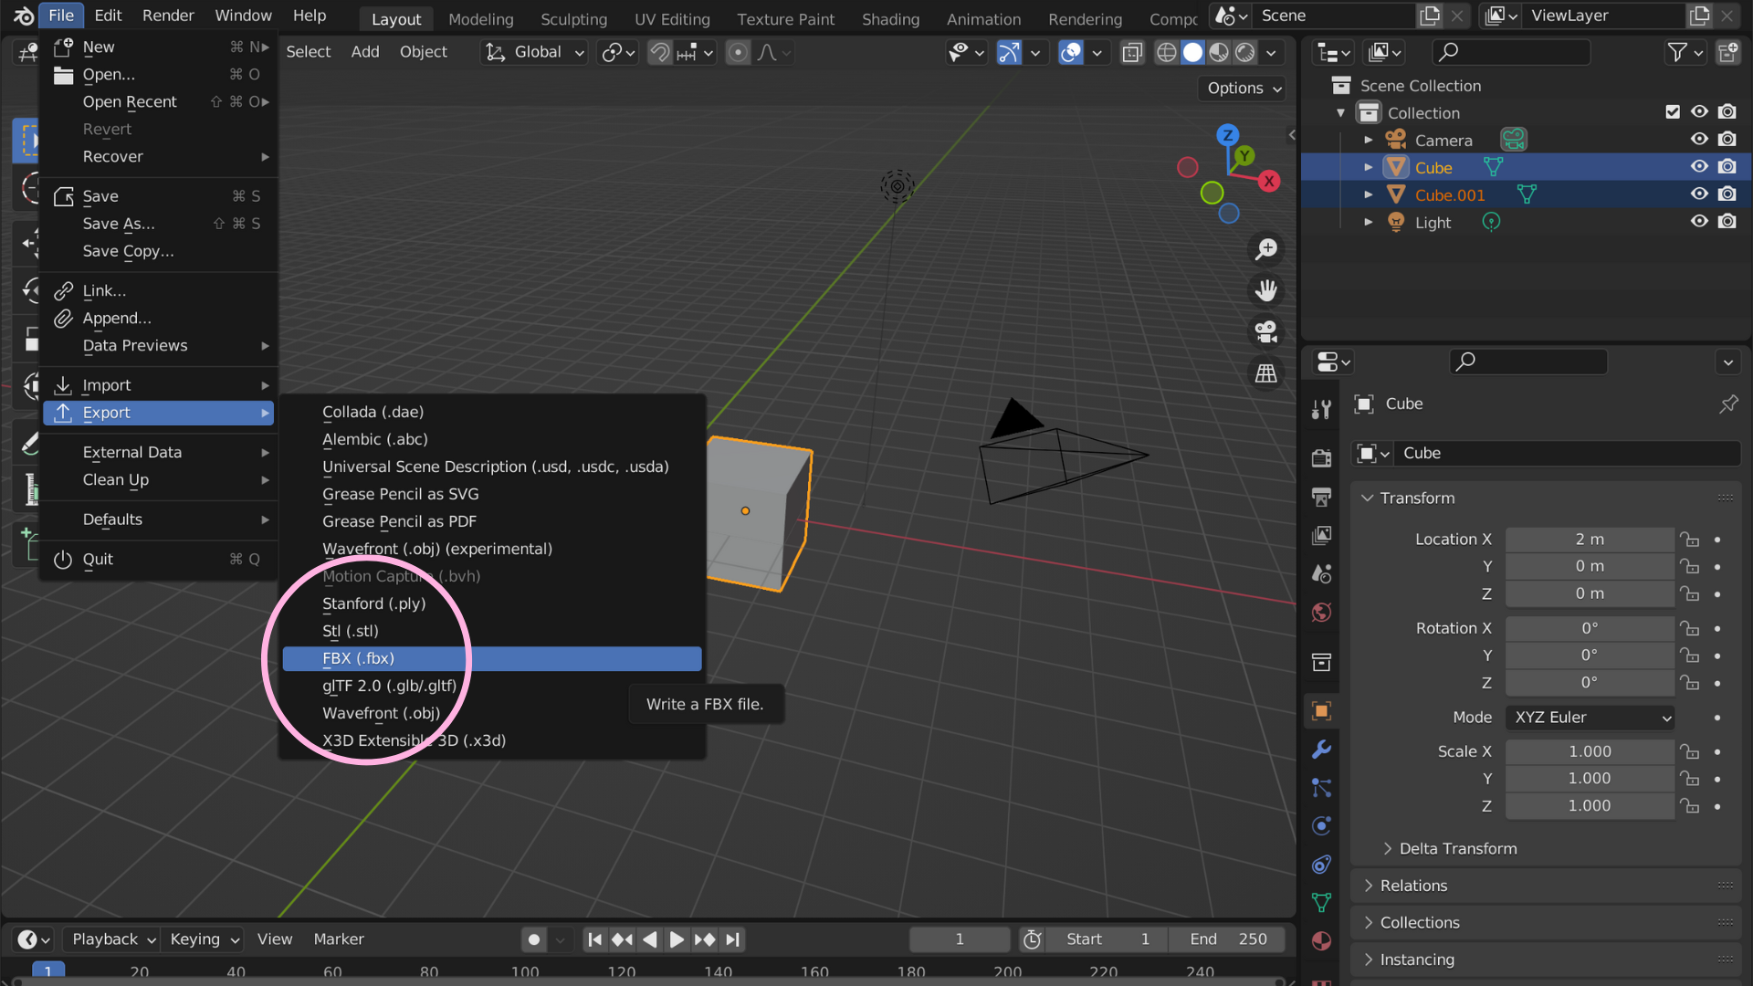Viewport: 1753px width, 986px height.
Task: Open the viewport Options button
Action: pyautogui.click(x=1240, y=88)
